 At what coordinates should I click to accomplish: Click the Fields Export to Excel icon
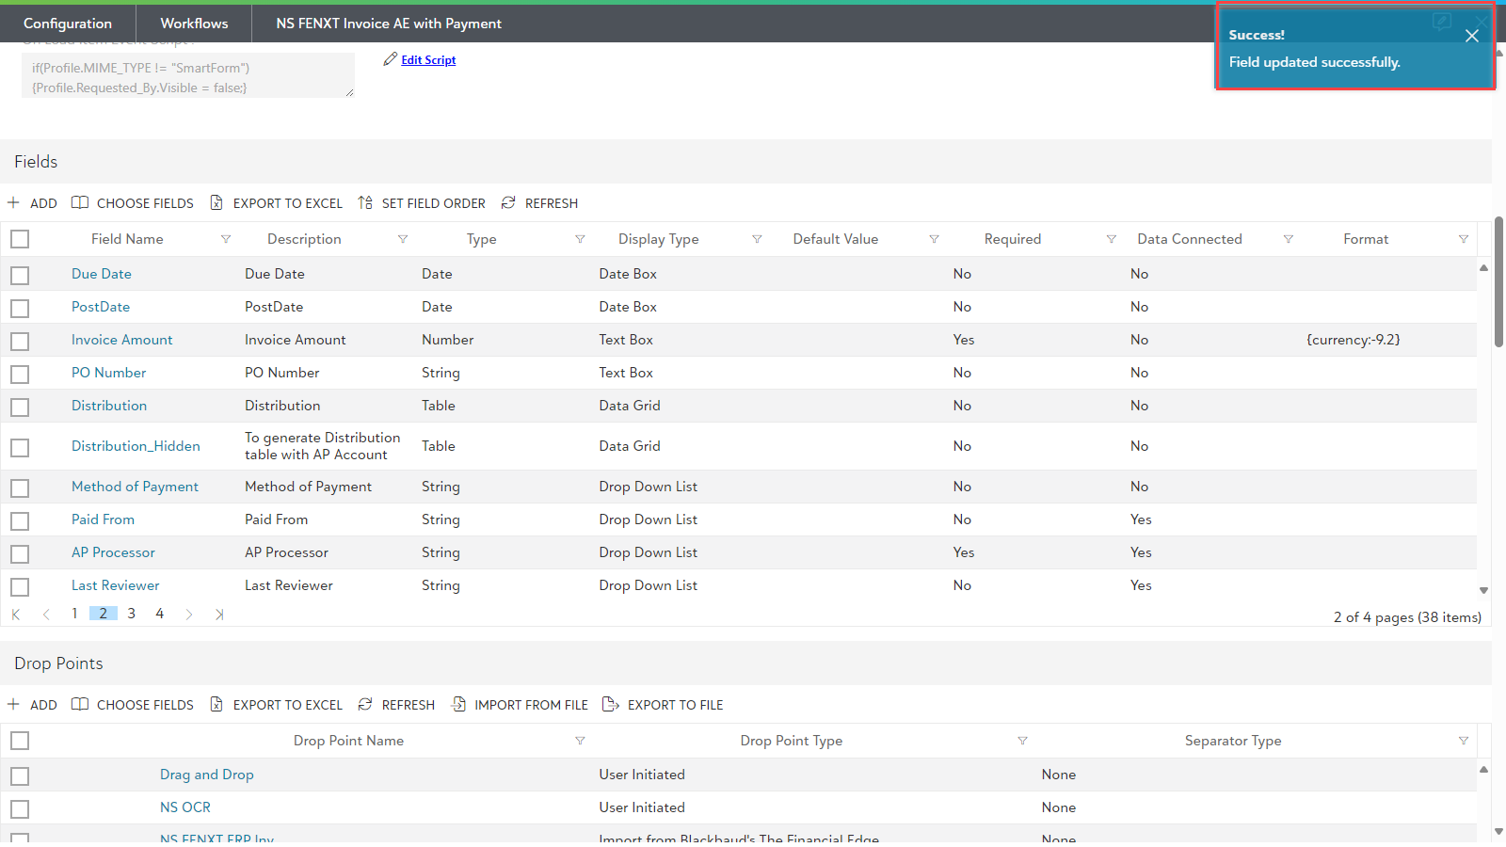216,203
